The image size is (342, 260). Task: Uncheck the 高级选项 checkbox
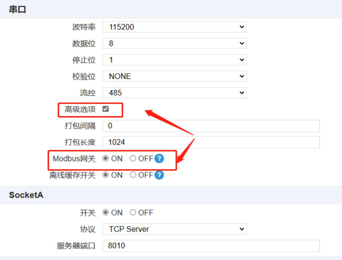(106, 109)
